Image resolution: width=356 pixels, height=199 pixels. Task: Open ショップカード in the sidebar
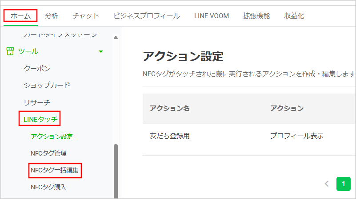(x=47, y=86)
